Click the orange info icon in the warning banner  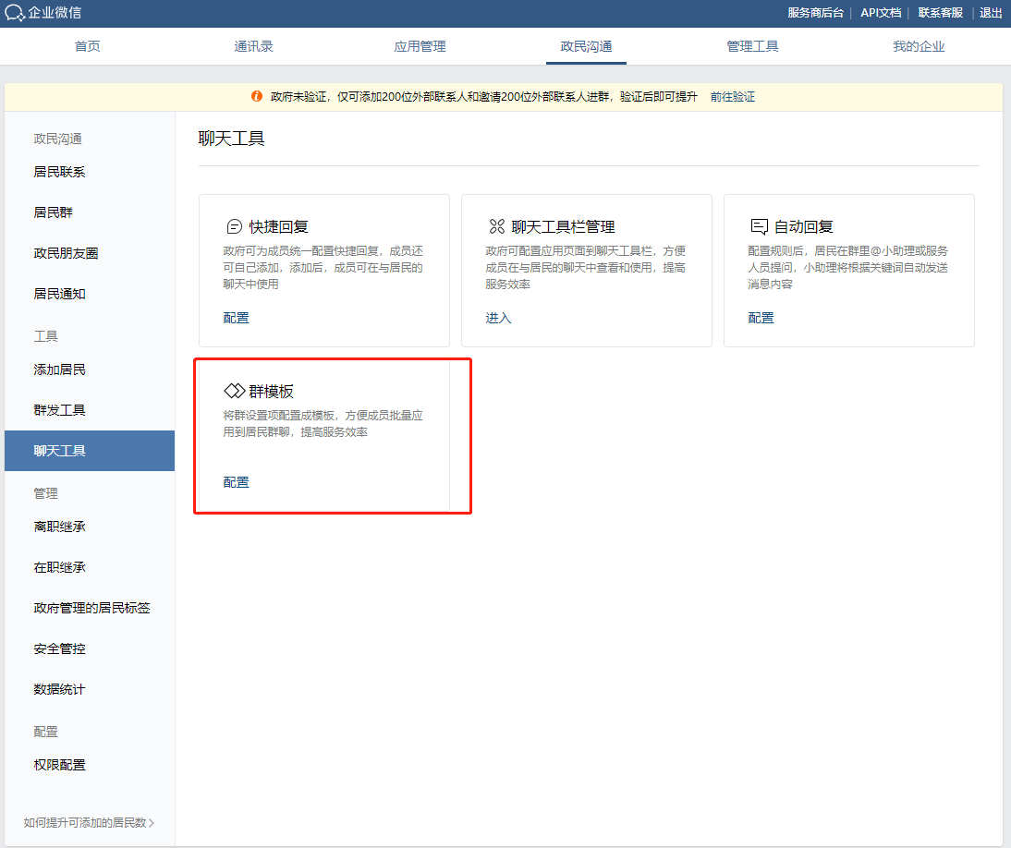(x=257, y=96)
